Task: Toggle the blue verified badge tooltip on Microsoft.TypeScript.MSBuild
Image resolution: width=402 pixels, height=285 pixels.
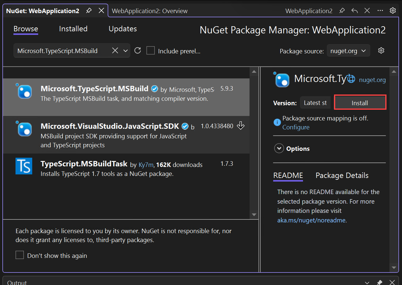Action: point(154,89)
